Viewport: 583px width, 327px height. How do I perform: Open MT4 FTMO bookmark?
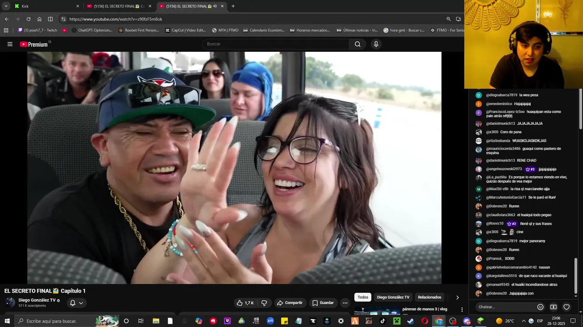click(225, 30)
